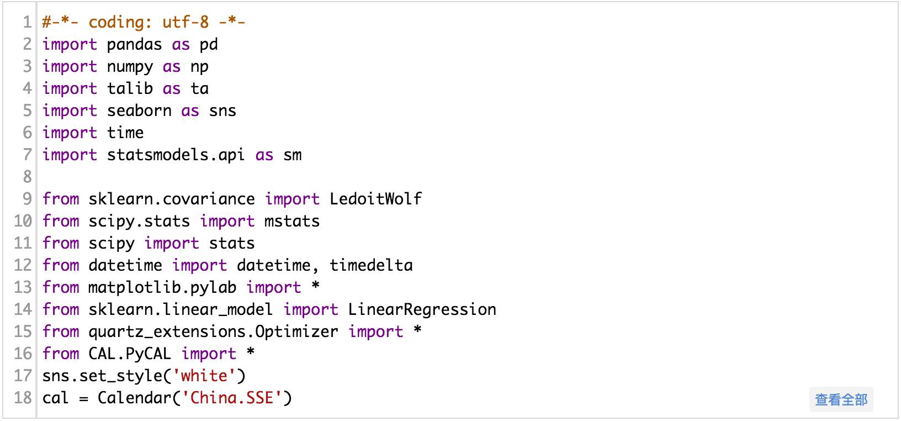The width and height of the screenshot is (901, 421).
Task: Click the word seaborn in the code
Action: [x=139, y=110]
